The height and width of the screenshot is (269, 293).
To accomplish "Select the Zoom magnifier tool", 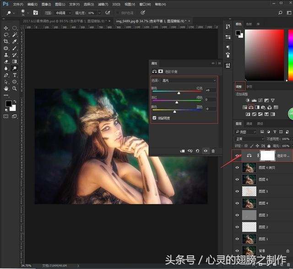I will pyautogui.click(x=14, y=88).
